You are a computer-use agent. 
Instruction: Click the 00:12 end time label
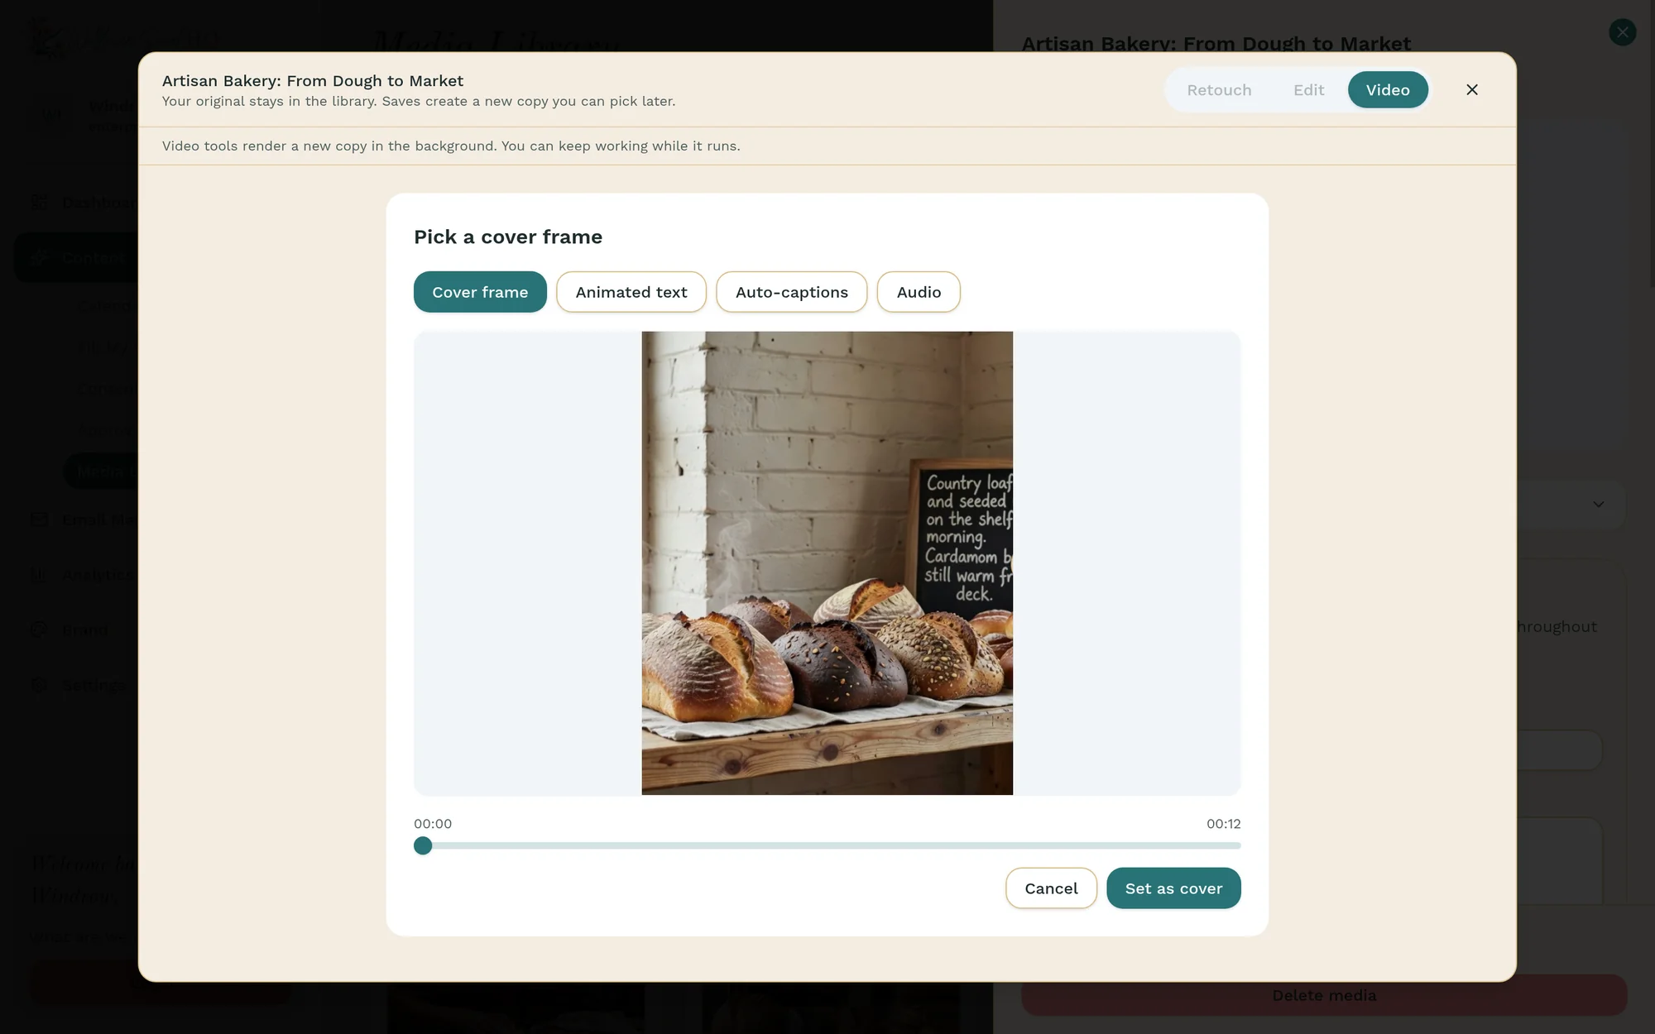[x=1223, y=824]
